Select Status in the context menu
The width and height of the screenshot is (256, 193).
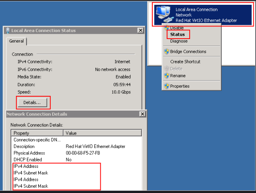(x=177, y=34)
